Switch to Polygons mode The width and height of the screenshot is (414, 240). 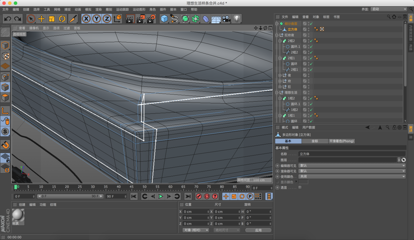(5, 97)
